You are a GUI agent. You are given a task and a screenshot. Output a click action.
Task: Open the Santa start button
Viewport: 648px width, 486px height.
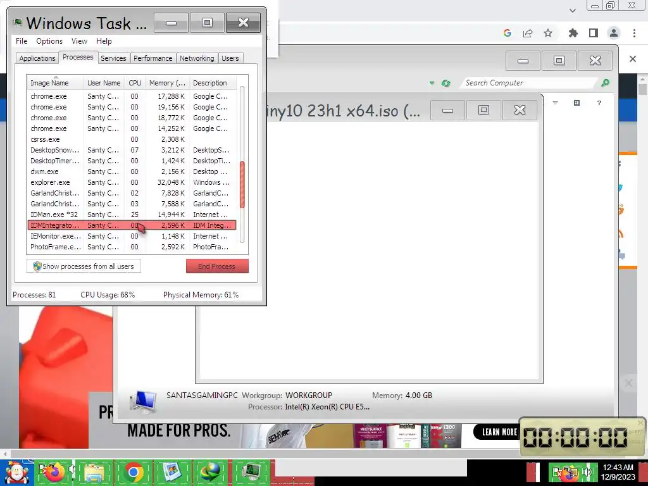pyautogui.click(x=16, y=473)
